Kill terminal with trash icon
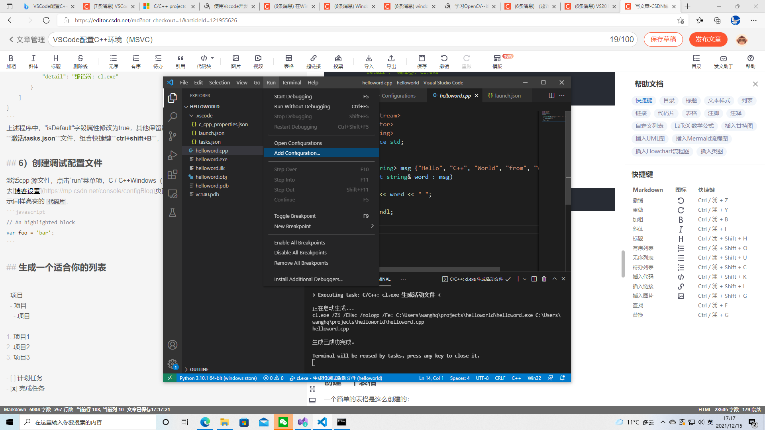 (544, 279)
